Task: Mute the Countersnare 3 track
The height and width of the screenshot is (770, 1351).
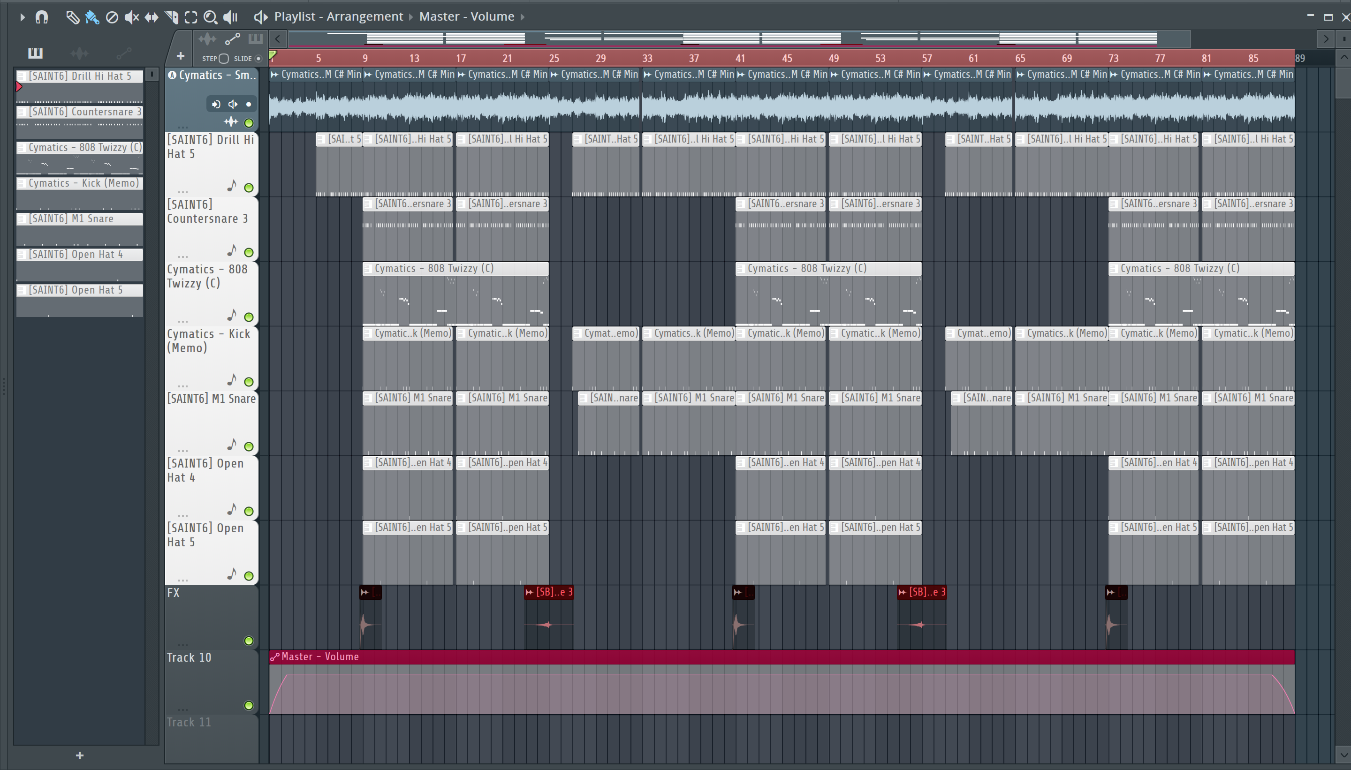Action: (249, 252)
